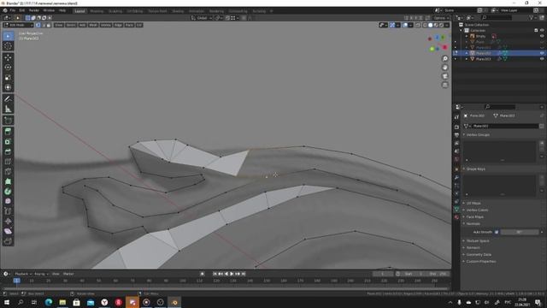
Task: Switch to vertex select mode
Action: tap(38, 25)
